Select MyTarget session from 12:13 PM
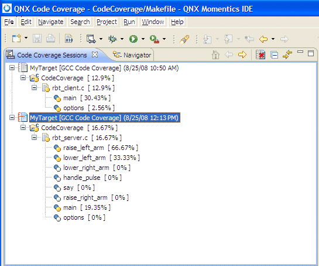 (x=105, y=118)
